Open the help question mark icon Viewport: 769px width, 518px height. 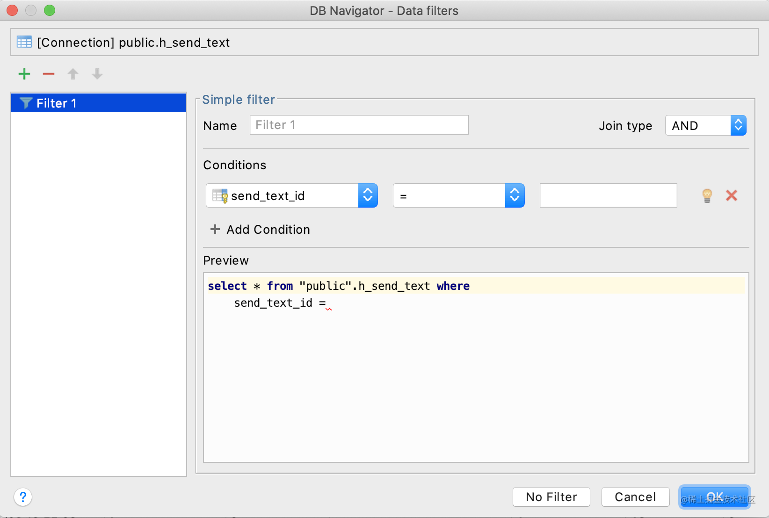pyautogui.click(x=23, y=497)
